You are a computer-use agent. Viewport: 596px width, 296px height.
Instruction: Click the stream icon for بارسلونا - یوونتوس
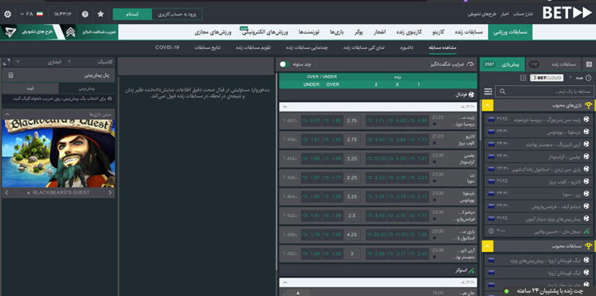click(x=491, y=131)
